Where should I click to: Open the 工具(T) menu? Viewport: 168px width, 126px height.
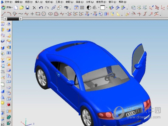59,2
